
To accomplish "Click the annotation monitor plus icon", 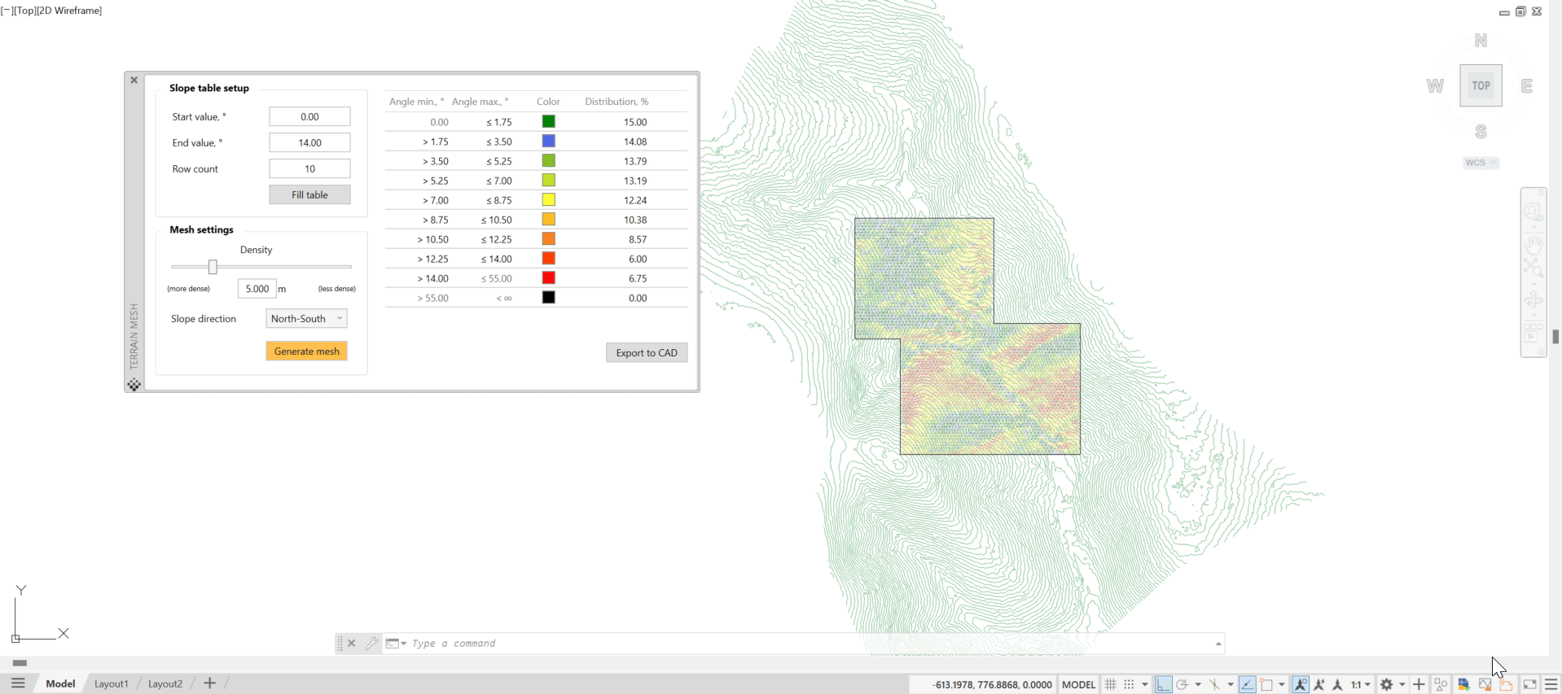I will (x=1419, y=684).
